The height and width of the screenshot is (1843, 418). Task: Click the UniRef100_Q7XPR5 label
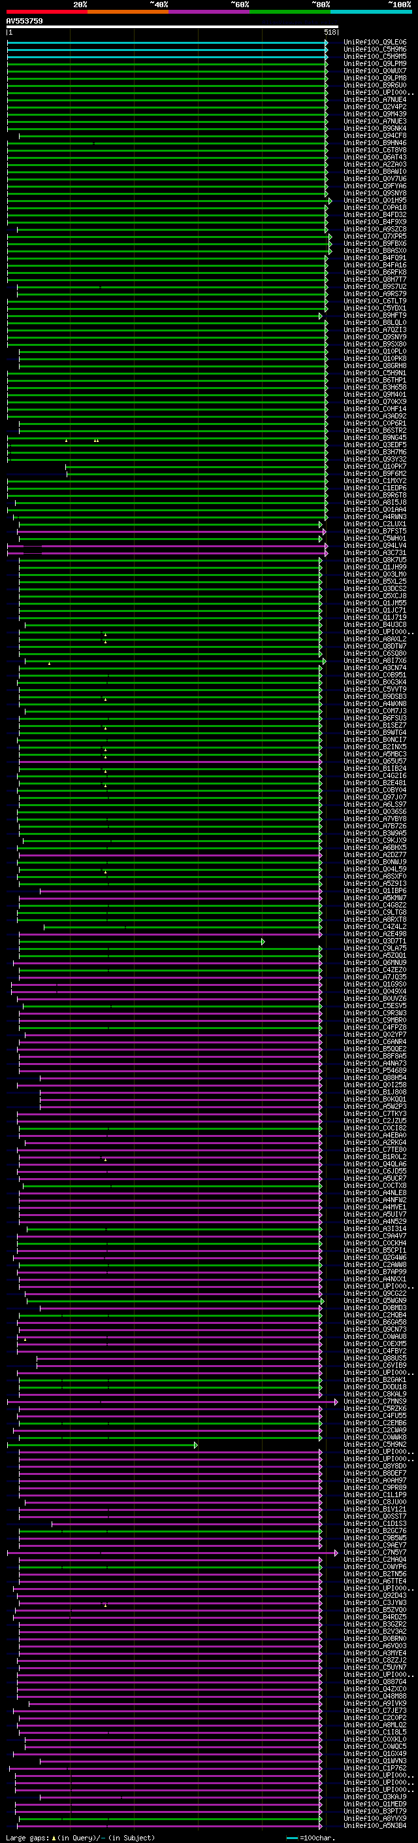coord(375,236)
